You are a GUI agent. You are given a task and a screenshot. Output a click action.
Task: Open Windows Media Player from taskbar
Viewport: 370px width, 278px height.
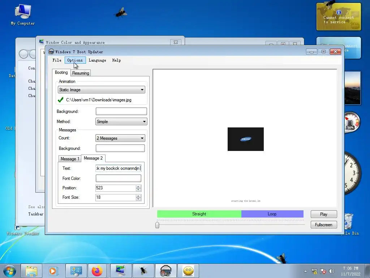pyautogui.click(x=53, y=271)
